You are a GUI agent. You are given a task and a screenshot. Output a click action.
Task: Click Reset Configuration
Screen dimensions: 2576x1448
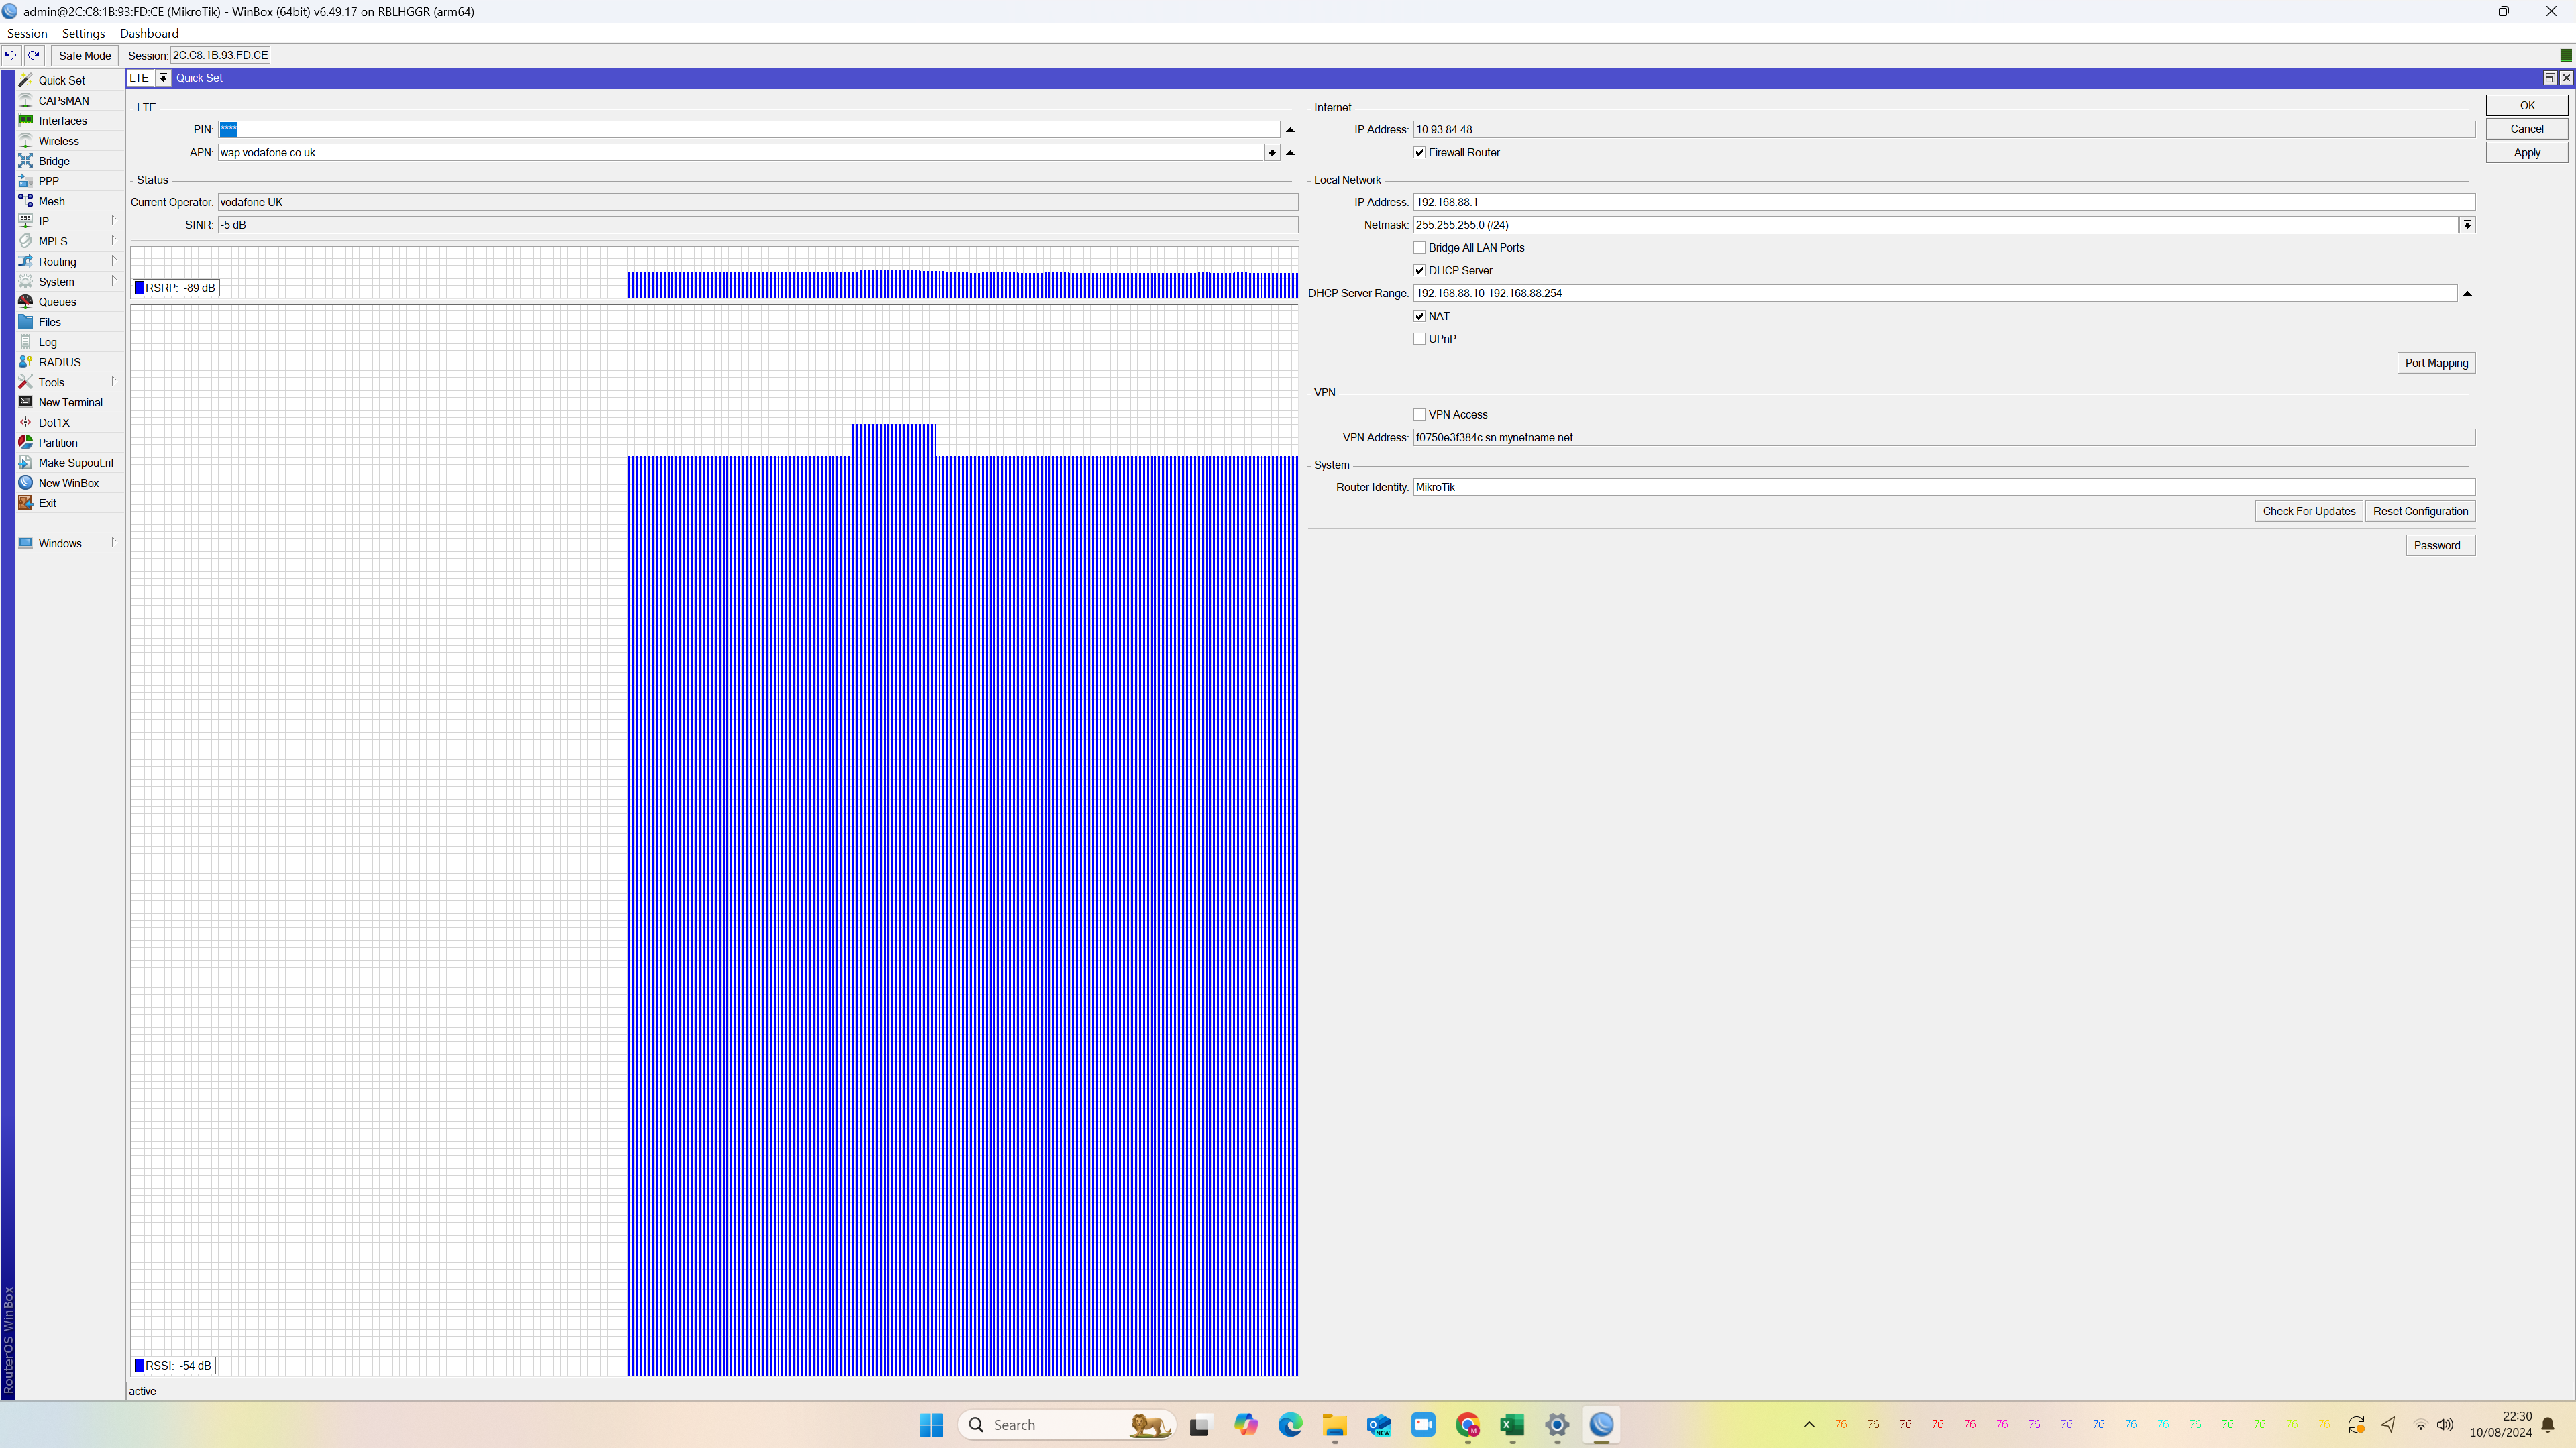tap(2420, 511)
